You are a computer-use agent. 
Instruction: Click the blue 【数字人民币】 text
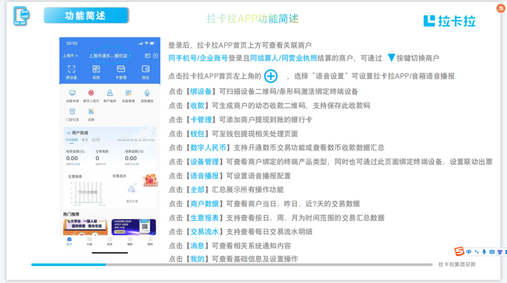coord(208,148)
